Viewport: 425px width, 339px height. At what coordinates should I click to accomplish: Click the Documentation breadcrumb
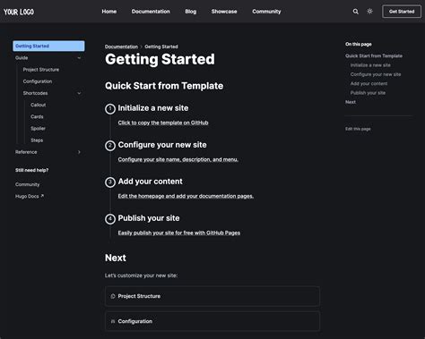(121, 47)
